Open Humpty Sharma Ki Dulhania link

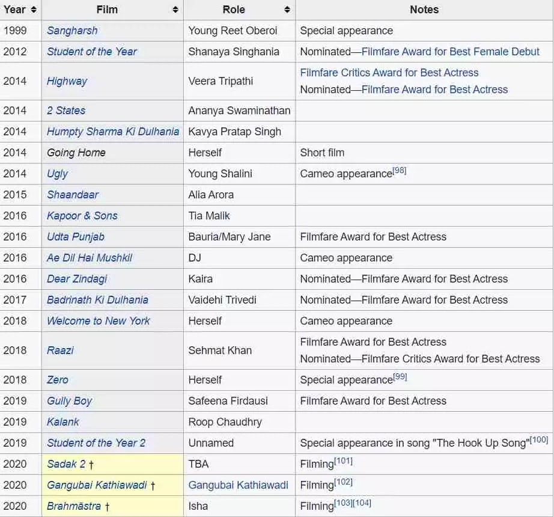coord(113,132)
